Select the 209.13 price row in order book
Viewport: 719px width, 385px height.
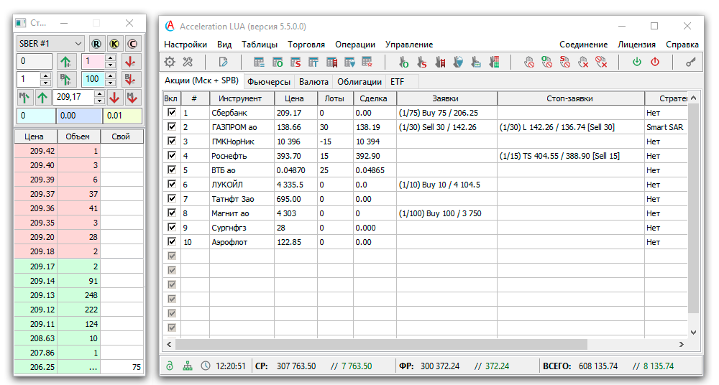79,295
